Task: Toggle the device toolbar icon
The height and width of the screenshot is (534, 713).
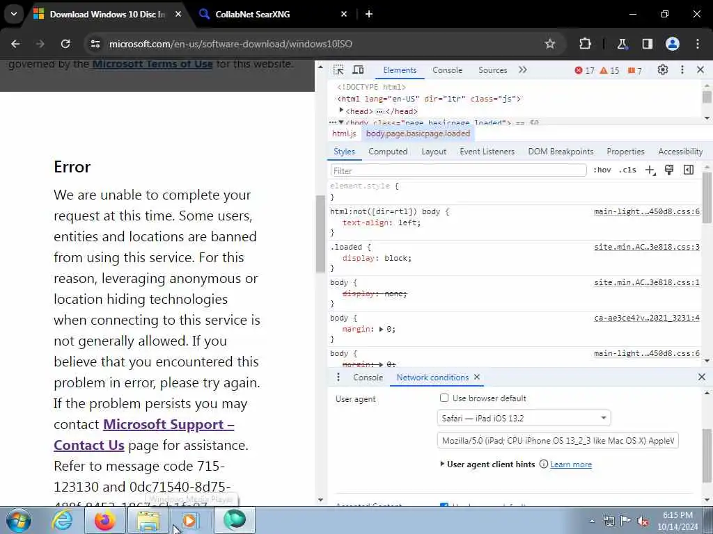Action: tap(359, 70)
